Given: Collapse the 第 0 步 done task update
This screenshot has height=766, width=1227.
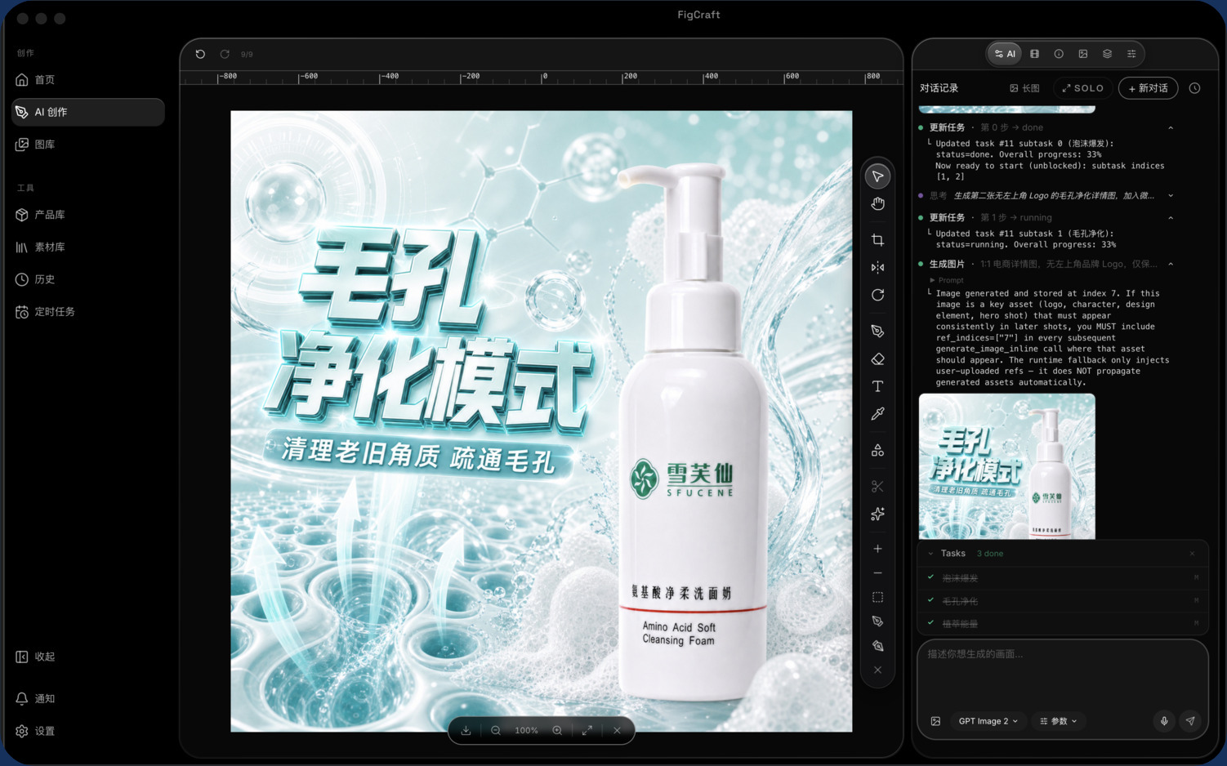Looking at the screenshot, I should coord(1171,127).
